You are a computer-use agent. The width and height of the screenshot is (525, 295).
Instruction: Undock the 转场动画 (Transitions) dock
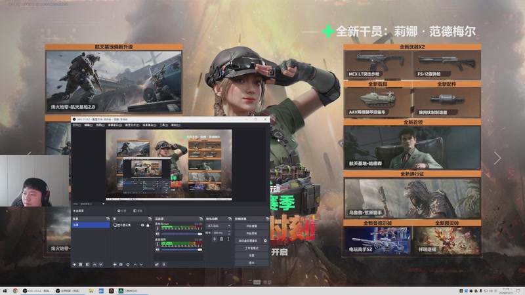(230, 219)
